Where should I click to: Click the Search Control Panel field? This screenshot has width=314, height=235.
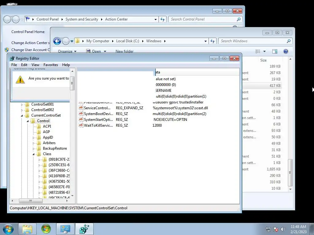205,19
